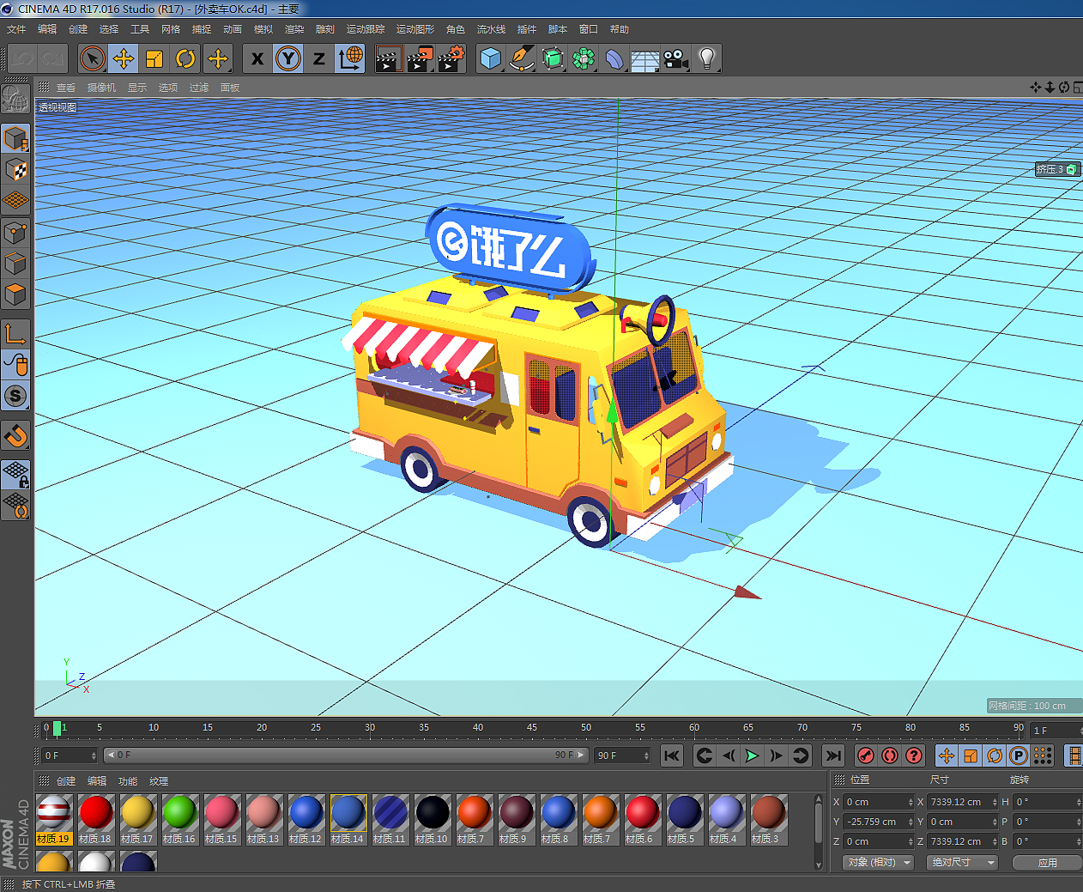Click position X value stepper arrows
This screenshot has height=892, width=1083.
[x=911, y=802]
